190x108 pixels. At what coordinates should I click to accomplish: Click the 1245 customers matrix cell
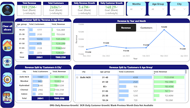136,96
